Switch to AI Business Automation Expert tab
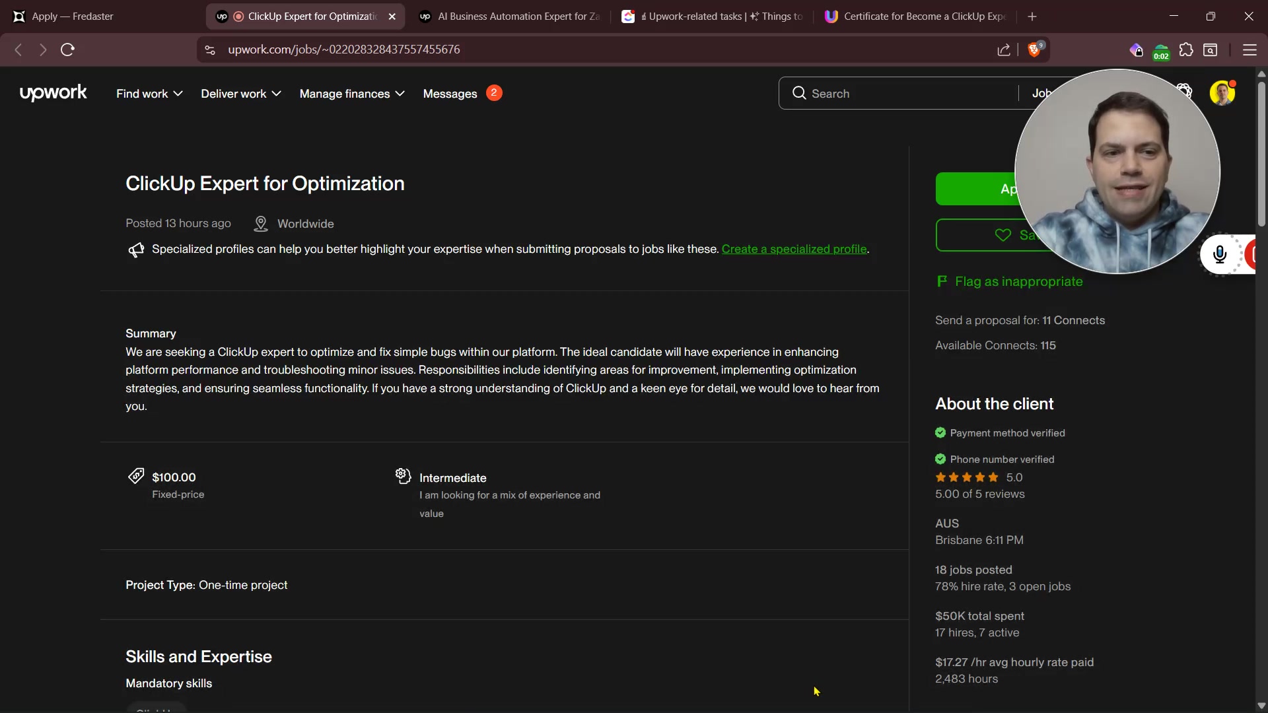 pos(511,17)
